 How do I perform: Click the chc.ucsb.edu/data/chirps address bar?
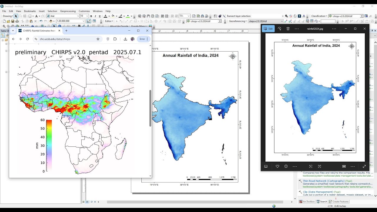tap(67, 39)
